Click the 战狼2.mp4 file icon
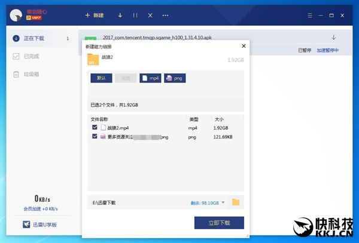Image resolution: width=359 pixels, height=243 pixels. click(104, 127)
